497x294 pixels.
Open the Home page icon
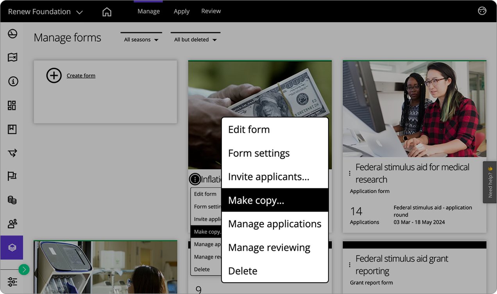coord(107,11)
